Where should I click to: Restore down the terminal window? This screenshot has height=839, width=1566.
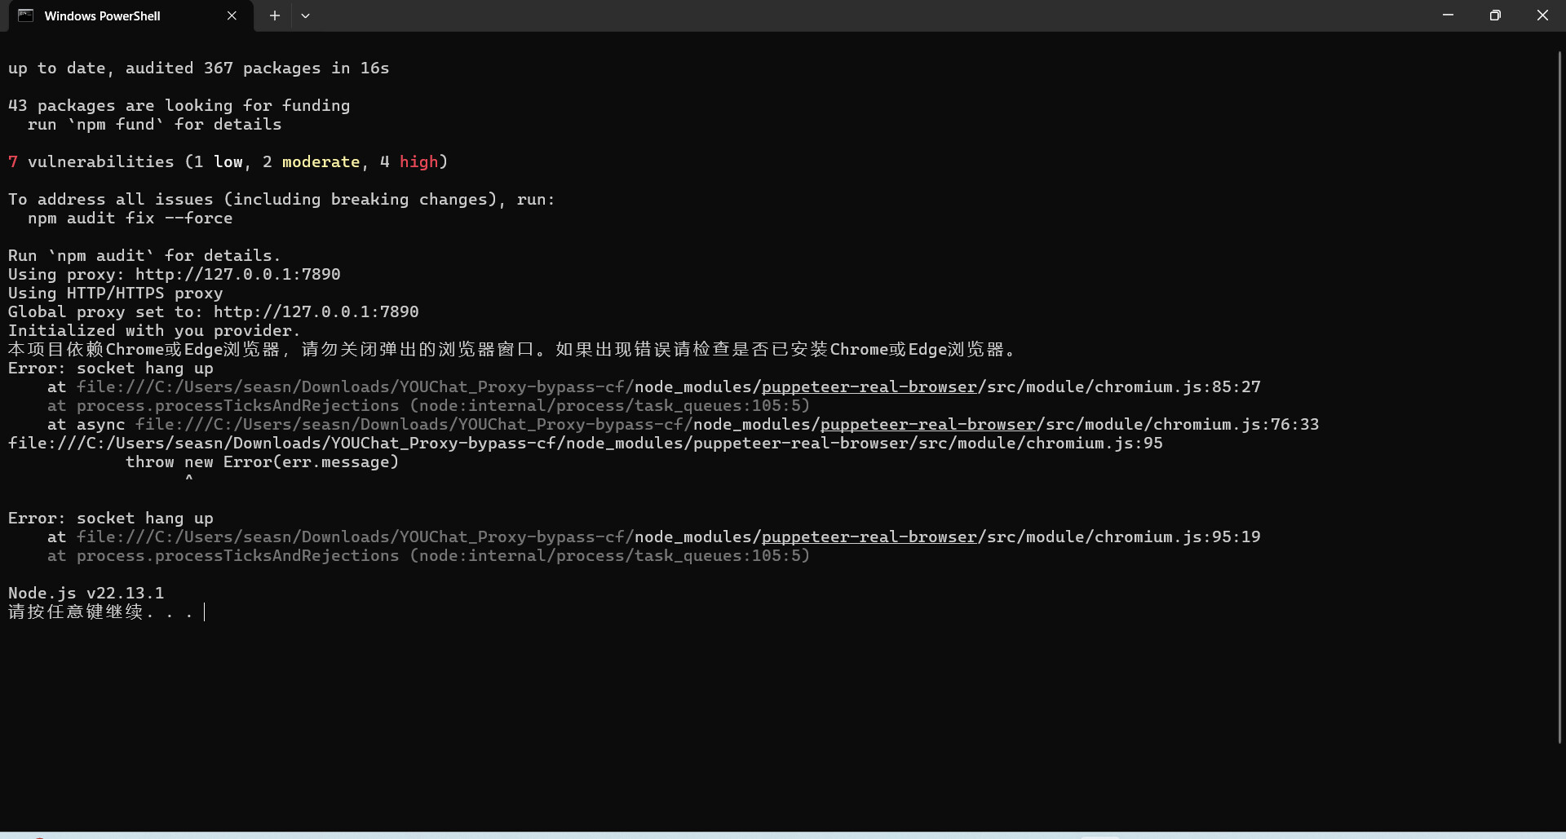pos(1494,15)
